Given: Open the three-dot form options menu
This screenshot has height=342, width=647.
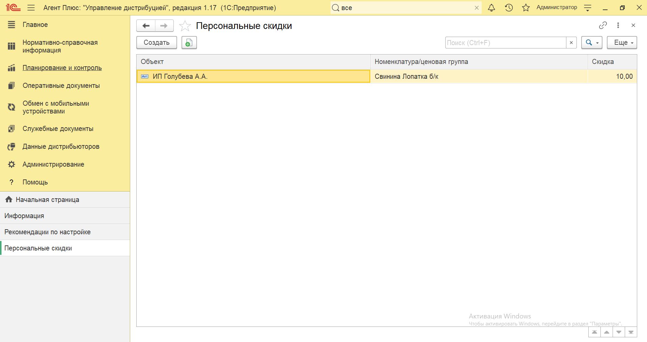Looking at the screenshot, I should pyautogui.click(x=618, y=25).
